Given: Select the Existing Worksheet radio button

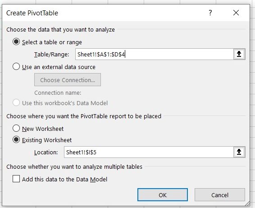Looking at the screenshot, I should 16,140.
